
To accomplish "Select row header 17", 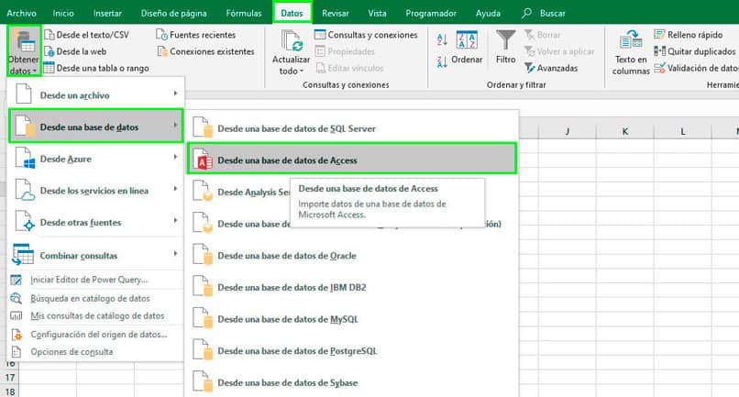I will tap(10, 377).
